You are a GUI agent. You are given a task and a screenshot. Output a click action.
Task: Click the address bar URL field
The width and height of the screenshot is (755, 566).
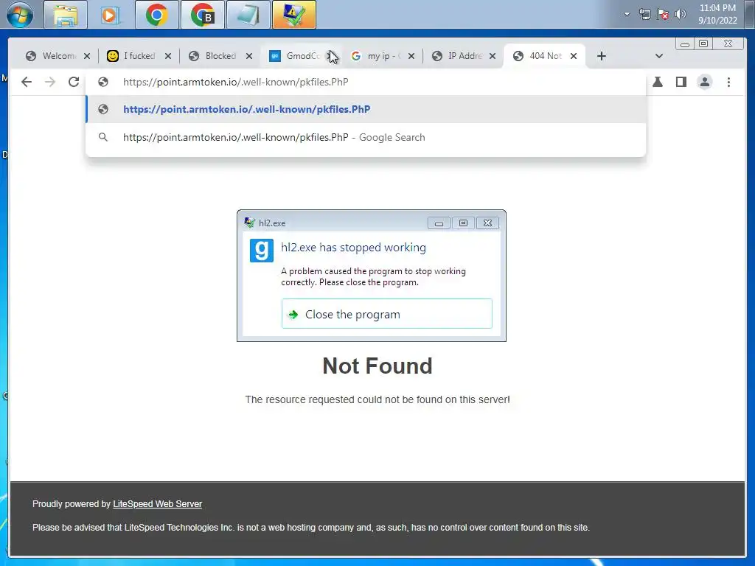pos(366,82)
